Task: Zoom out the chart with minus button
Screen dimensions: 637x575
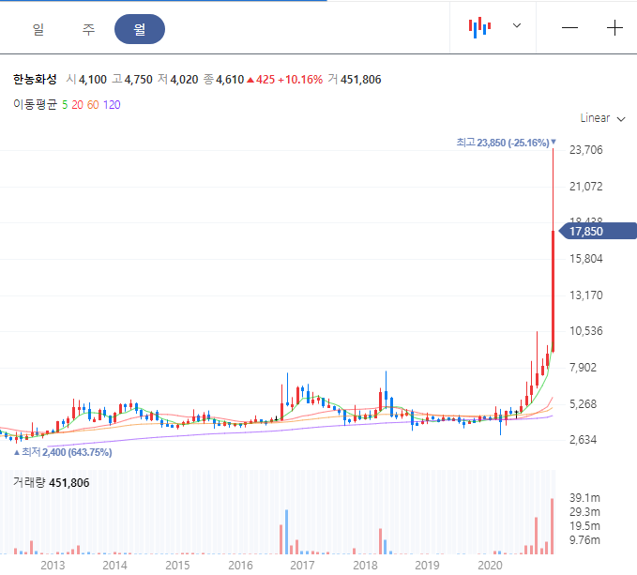Action: [569, 27]
